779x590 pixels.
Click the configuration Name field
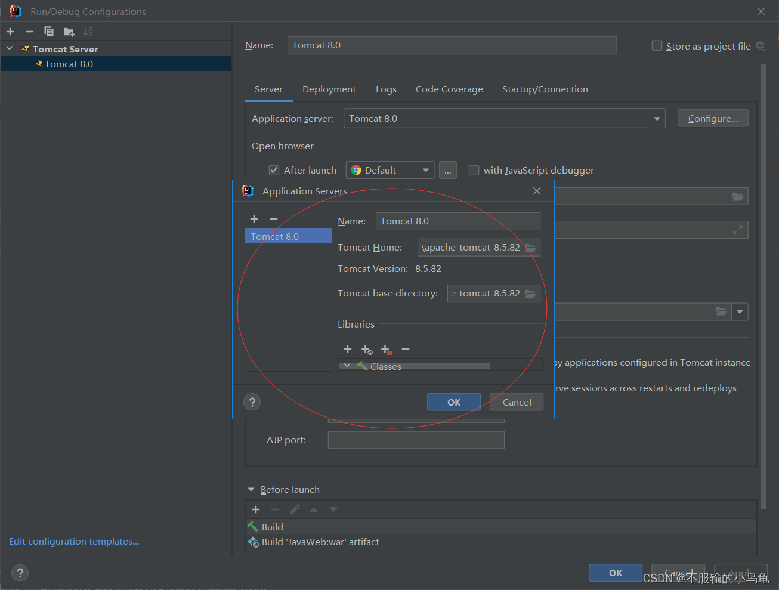pyautogui.click(x=452, y=45)
